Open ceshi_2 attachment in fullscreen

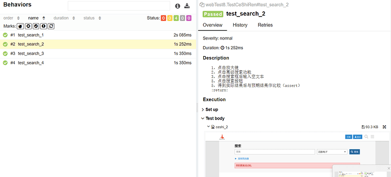384,127
